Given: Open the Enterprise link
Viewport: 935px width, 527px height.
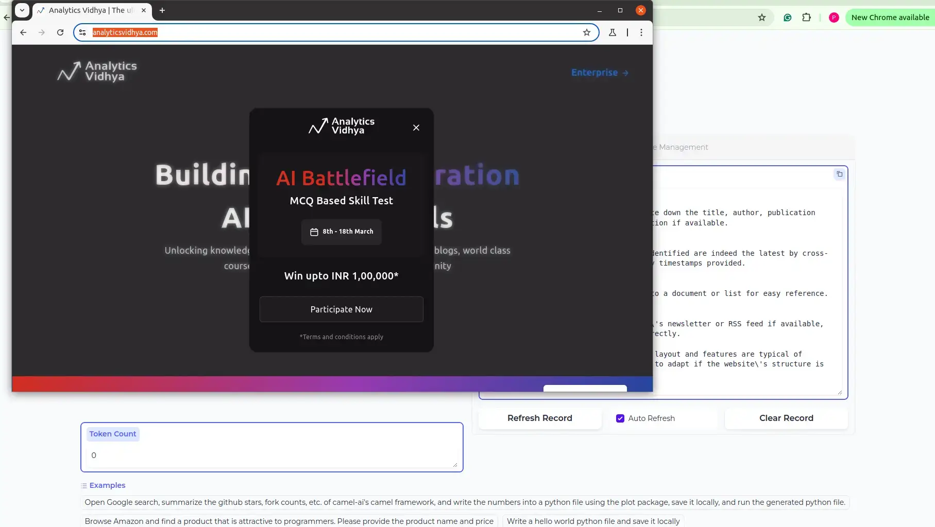Looking at the screenshot, I should click(600, 73).
